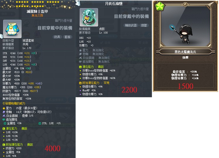Click the hammer icon beside 白金鐵鎚
219x158 pixels.
[x=4, y=116]
